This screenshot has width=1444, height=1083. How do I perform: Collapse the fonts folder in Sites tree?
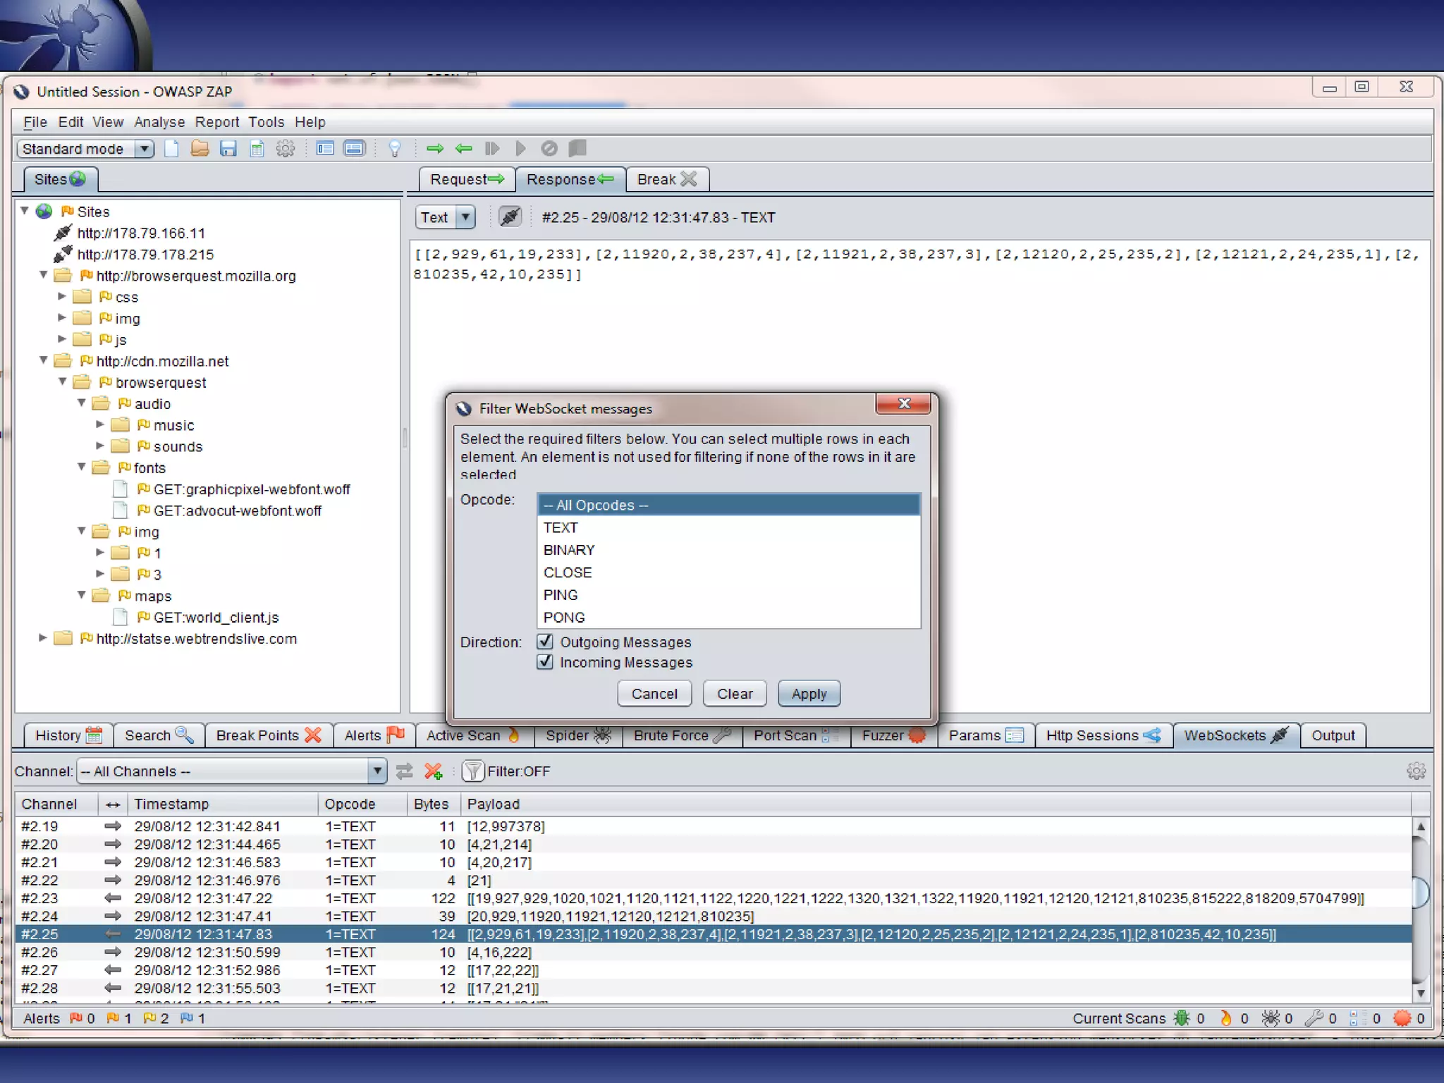click(x=82, y=467)
